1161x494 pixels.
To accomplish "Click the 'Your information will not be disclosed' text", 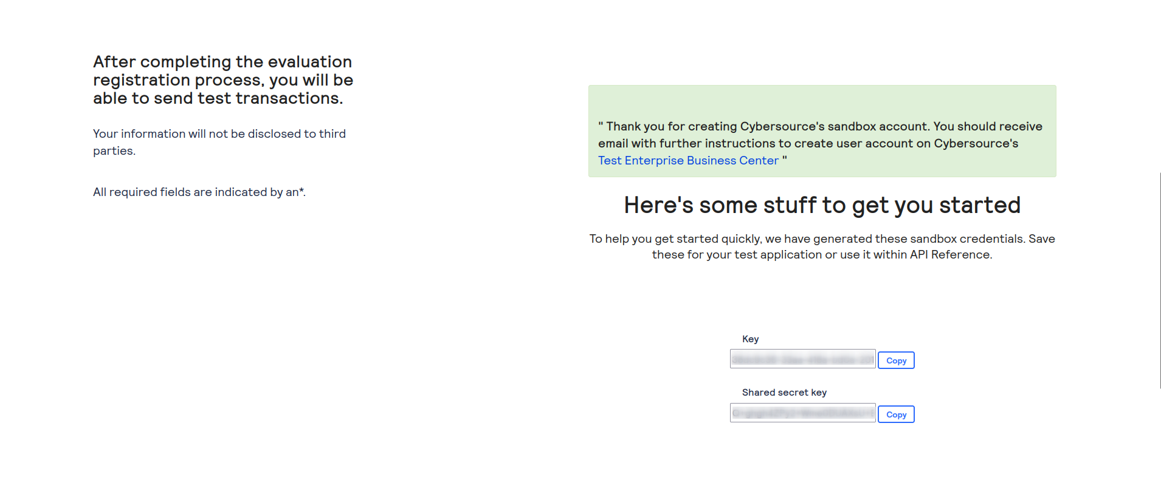I will [x=219, y=142].
